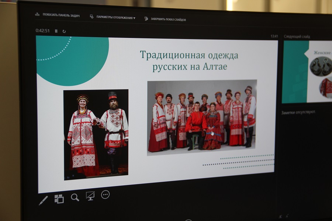Image resolution: width=332 pixels, height=221 pixels.
Task: Click the next slide preview thumbnail
Action: point(307,72)
